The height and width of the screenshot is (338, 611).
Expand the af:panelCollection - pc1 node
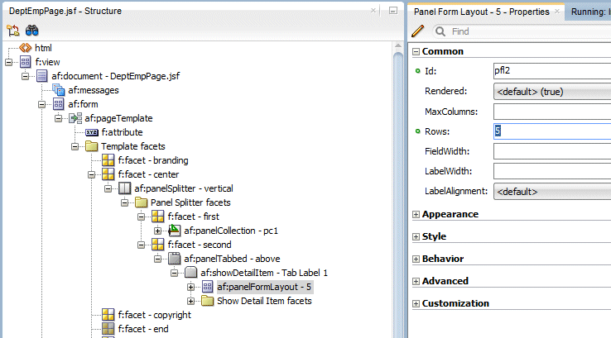tap(157, 231)
